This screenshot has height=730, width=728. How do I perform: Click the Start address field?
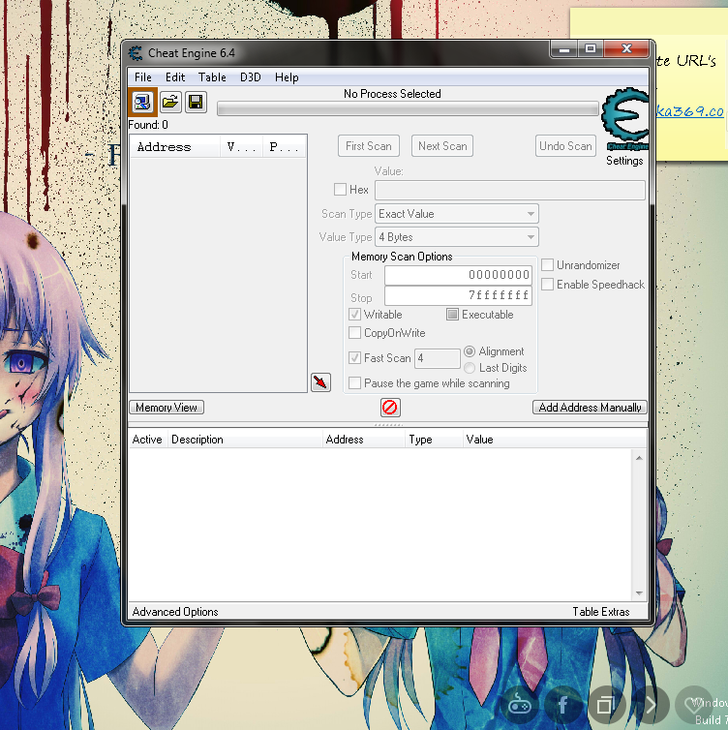click(458, 275)
